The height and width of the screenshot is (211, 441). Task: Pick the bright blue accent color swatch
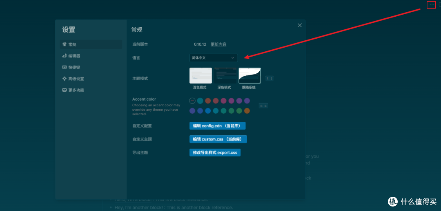208,111
